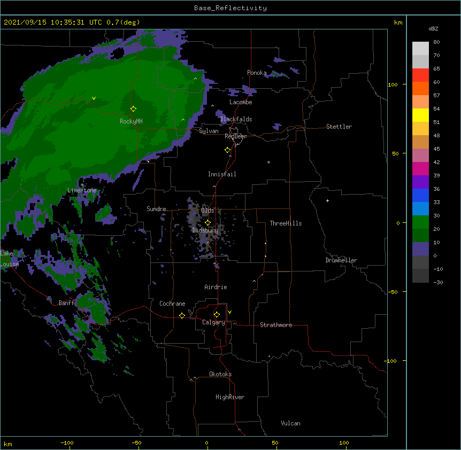The height and width of the screenshot is (450, 461).
Task: Click the Strathmore city label
Action: [276, 325]
